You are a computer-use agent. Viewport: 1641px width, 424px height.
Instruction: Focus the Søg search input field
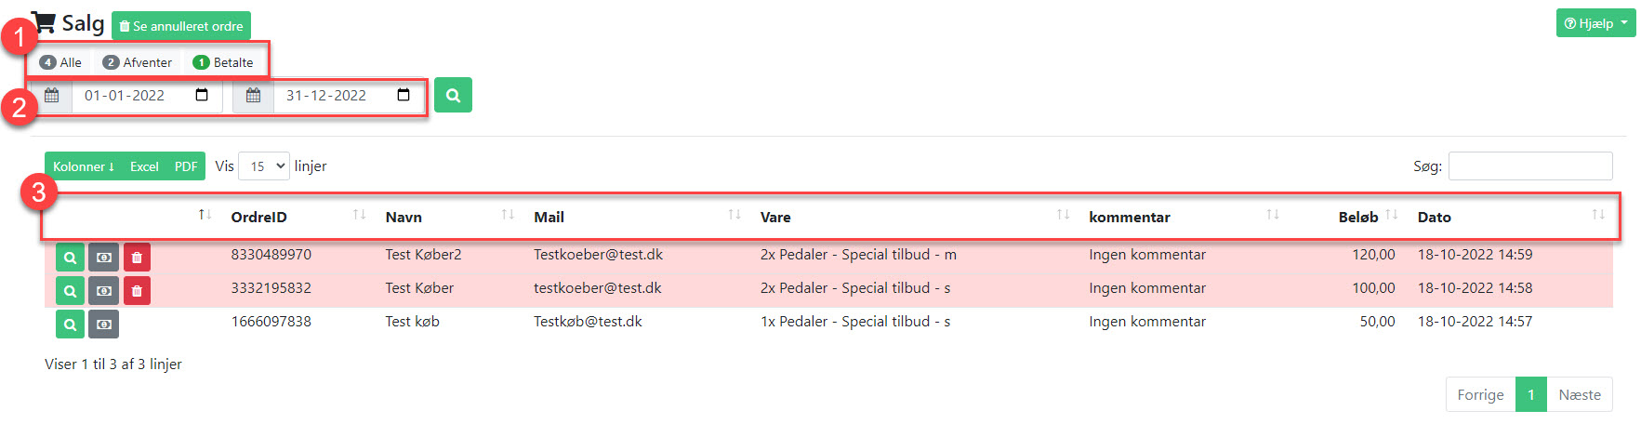(1530, 166)
